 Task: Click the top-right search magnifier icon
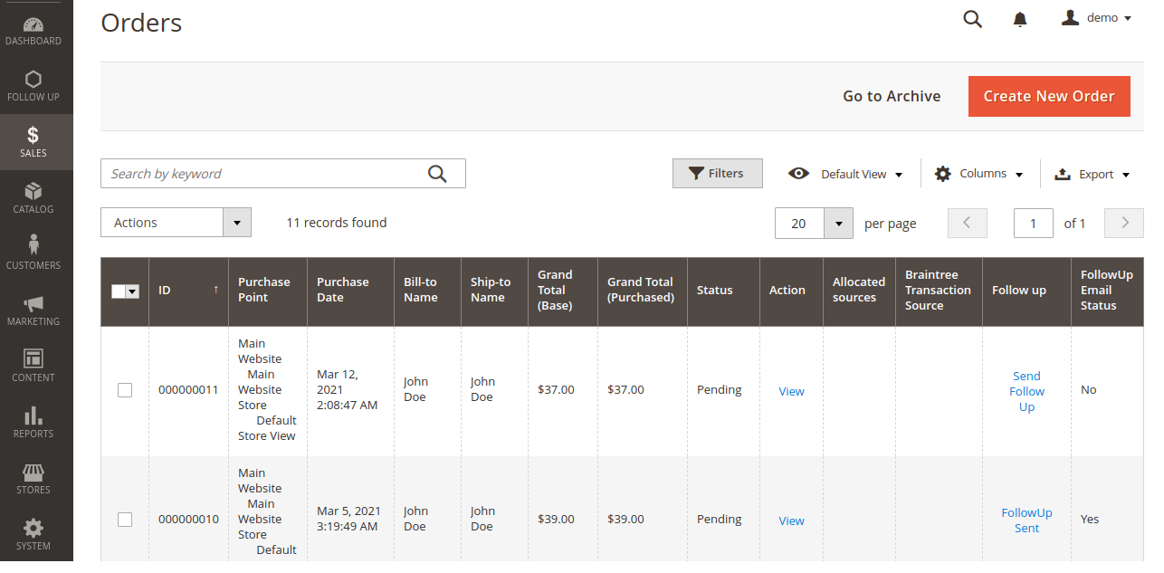click(x=973, y=19)
